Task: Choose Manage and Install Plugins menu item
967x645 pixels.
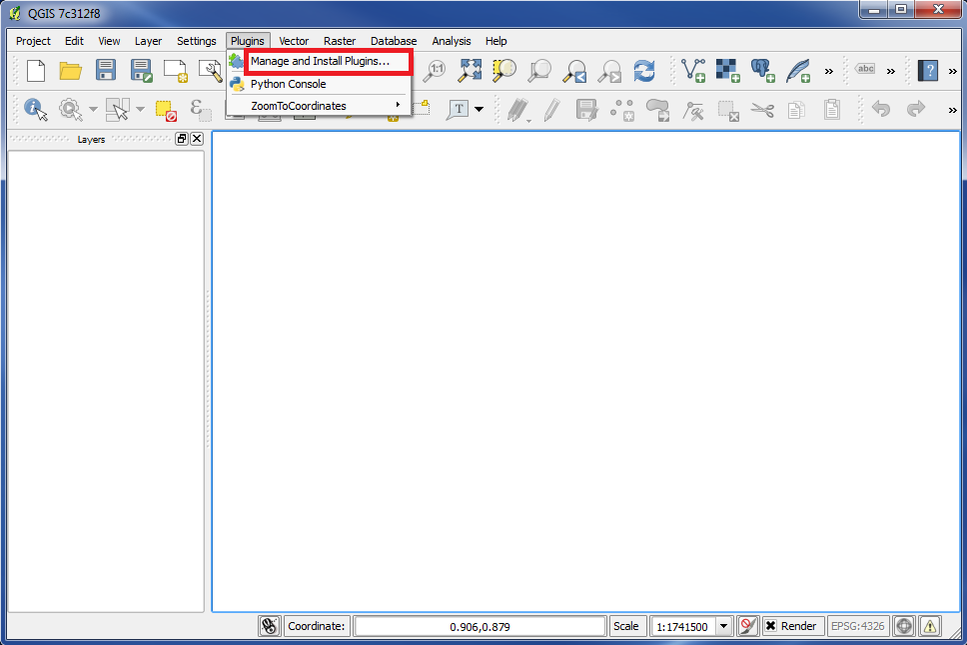Action: [320, 61]
